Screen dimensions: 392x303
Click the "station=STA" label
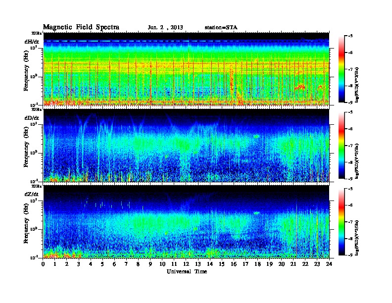[x=221, y=27]
